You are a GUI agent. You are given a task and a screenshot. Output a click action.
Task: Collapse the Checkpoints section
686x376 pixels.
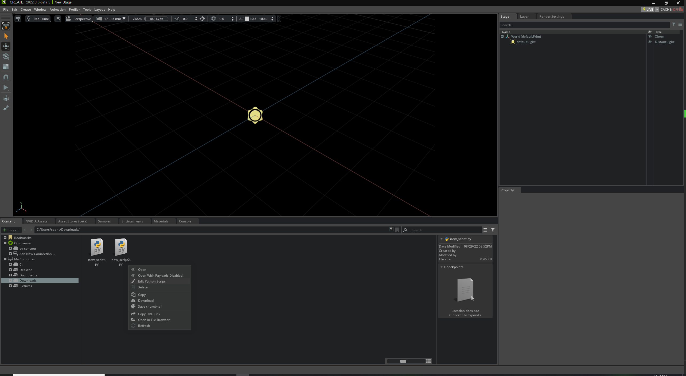[442, 267]
